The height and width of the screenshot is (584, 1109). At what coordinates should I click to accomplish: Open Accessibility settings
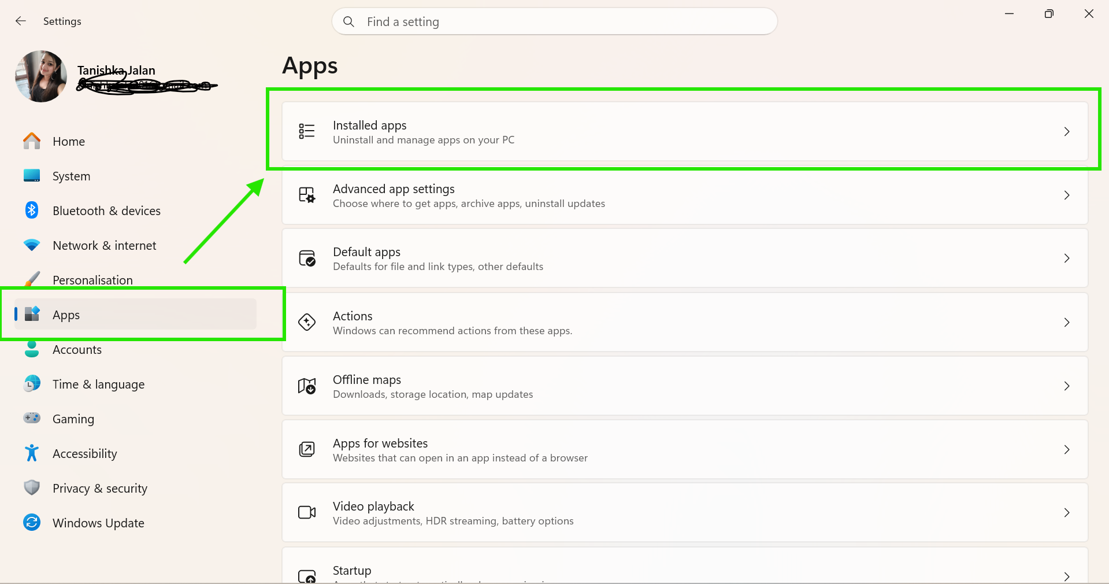pyautogui.click(x=135, y=453)
